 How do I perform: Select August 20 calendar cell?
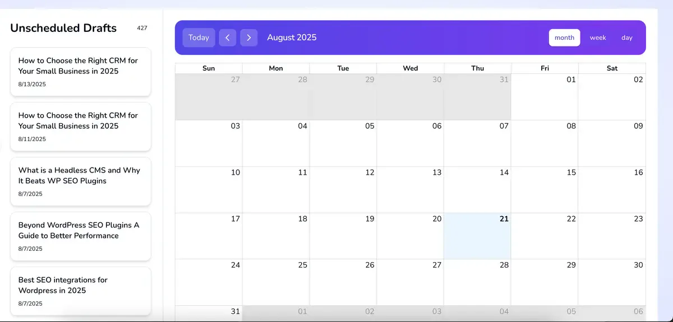tap(411, 236)
